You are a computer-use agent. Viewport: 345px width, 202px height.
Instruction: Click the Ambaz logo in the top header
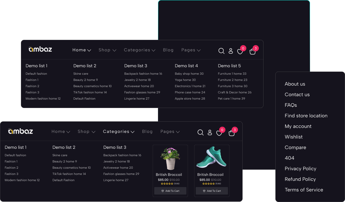coord(40,49)
